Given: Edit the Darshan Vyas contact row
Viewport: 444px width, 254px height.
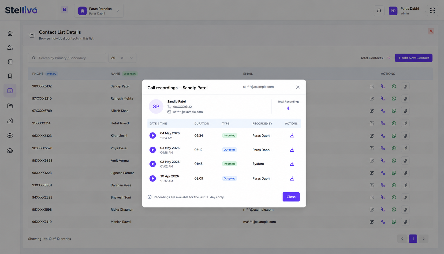Looking at the screenshot, I should coord(371,185).
